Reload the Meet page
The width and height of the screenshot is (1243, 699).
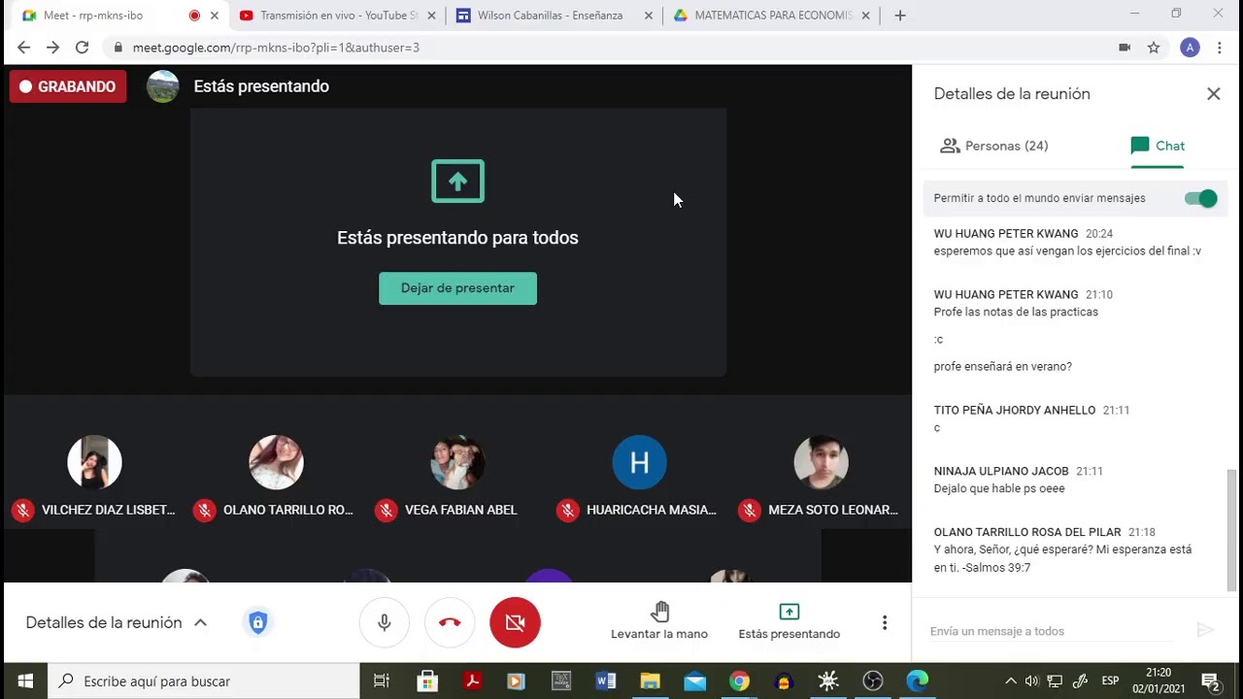point(83,48)
